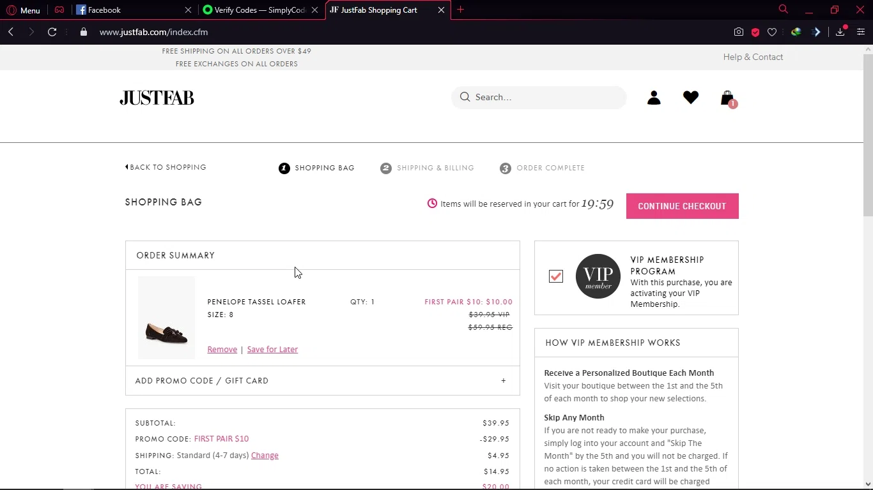Image resolution: width=873 pixels, height=490 pixels.
Task: Remove the loafer from the bag
Action: (x=222, y=350)
